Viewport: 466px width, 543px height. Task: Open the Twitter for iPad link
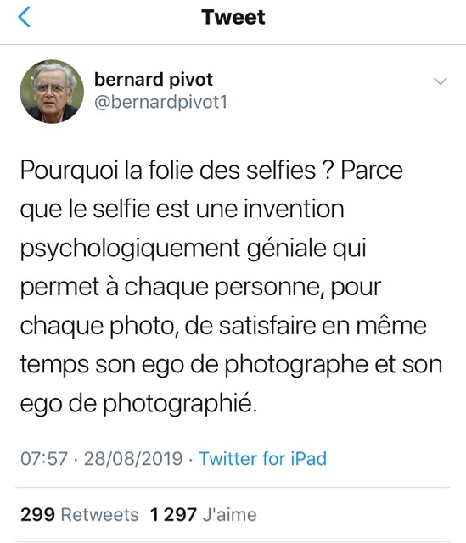262,459
